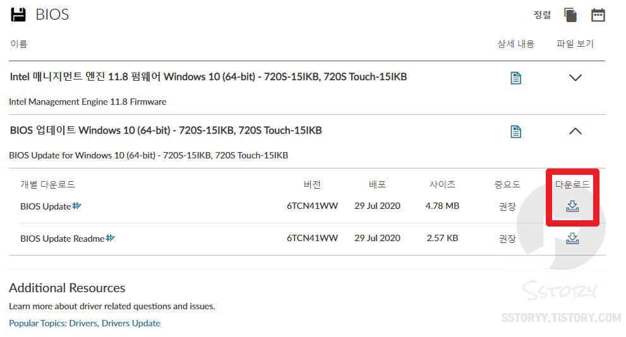
Task: Open the Drivers Update link
Action: (131, 323)
